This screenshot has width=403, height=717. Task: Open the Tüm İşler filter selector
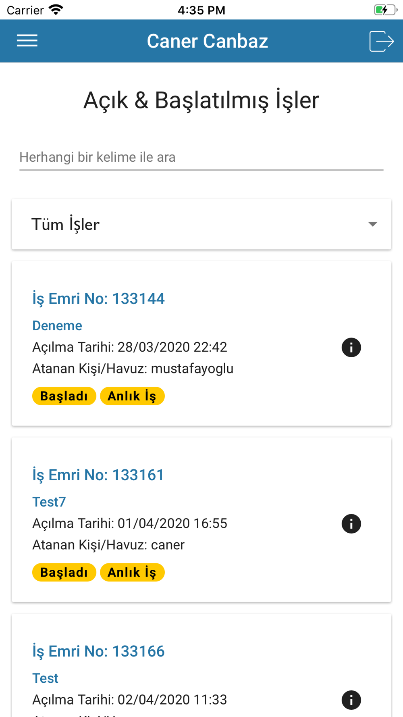(x=201, y=224)
